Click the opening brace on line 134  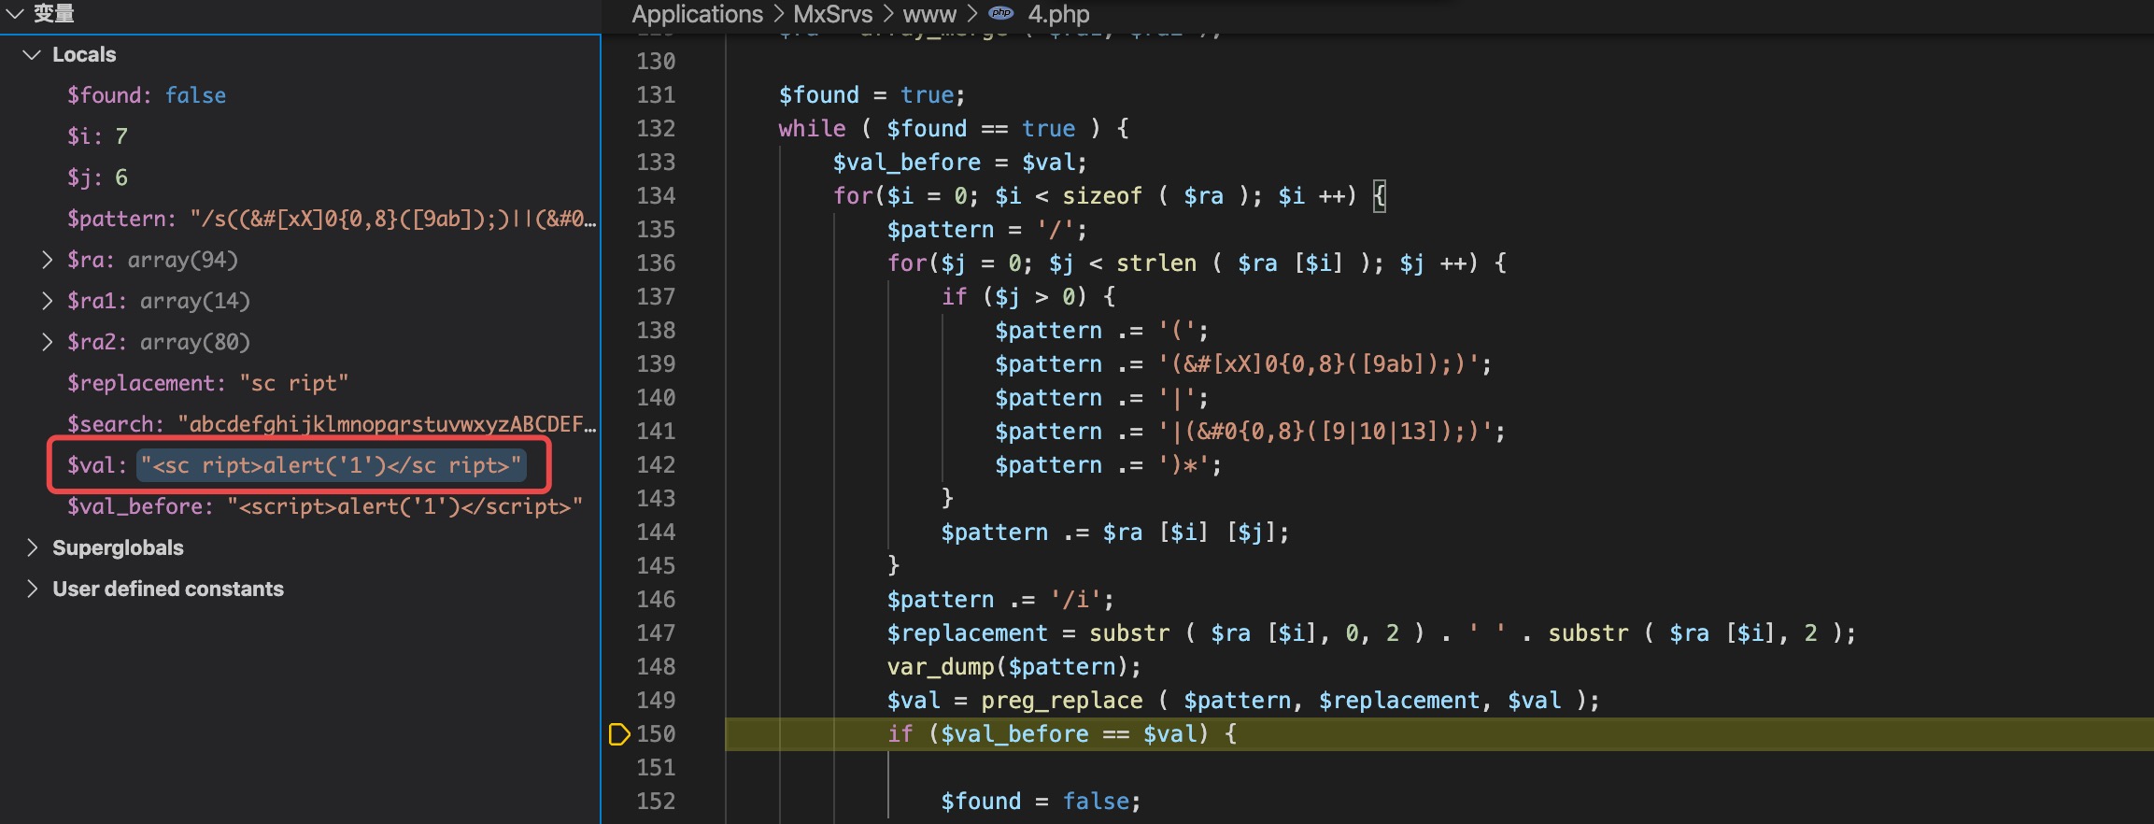coord(1380,196)
